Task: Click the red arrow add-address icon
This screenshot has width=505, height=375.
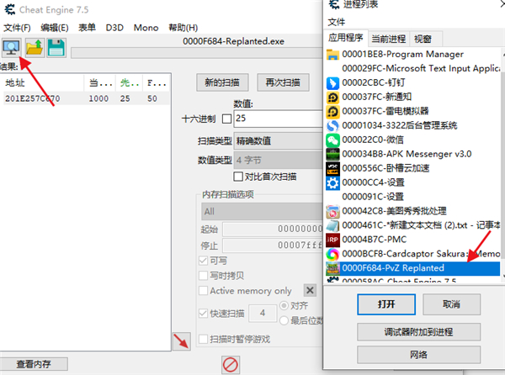Action: pyautogui.click(x=182, y=341)
